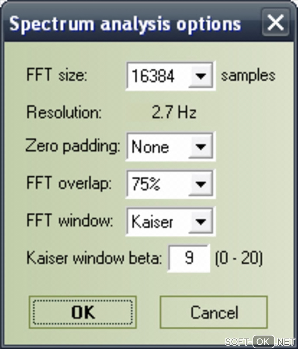Open the FFT overlap dropdown arrow
The width and height of the screenshot is (298, 349).
(200, 184)
